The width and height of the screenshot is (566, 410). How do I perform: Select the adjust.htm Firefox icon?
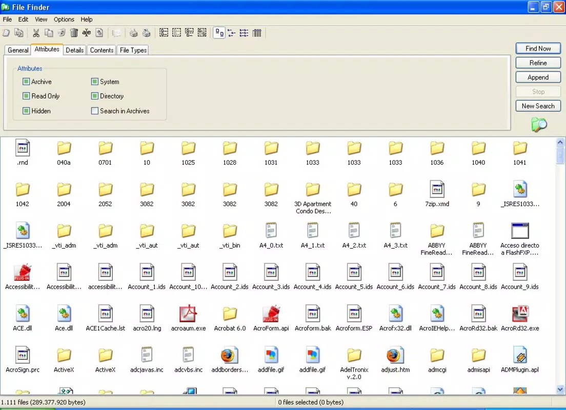pyautogui.click(x=395, y=355)
